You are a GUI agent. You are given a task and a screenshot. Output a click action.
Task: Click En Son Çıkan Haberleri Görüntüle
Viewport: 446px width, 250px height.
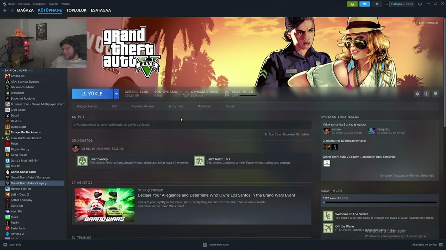coord(287,134)
